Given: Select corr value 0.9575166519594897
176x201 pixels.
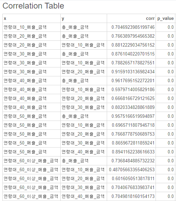Looking at the screenshot, I should (133, 116).
